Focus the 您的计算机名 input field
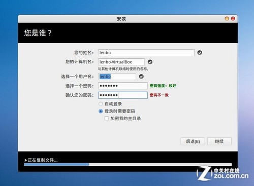This screenshot has height=186, width=254. 121,62
